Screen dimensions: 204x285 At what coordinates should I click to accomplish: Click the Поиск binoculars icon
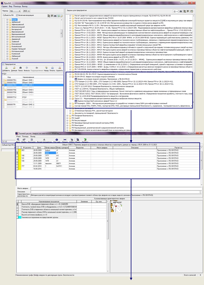coord(20,68)
